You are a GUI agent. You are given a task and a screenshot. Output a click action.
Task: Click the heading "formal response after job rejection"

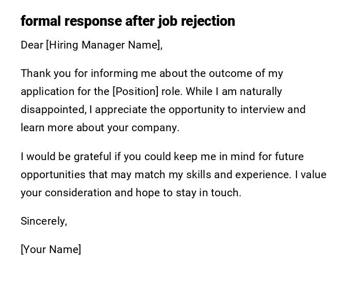(x=127, y=21)
